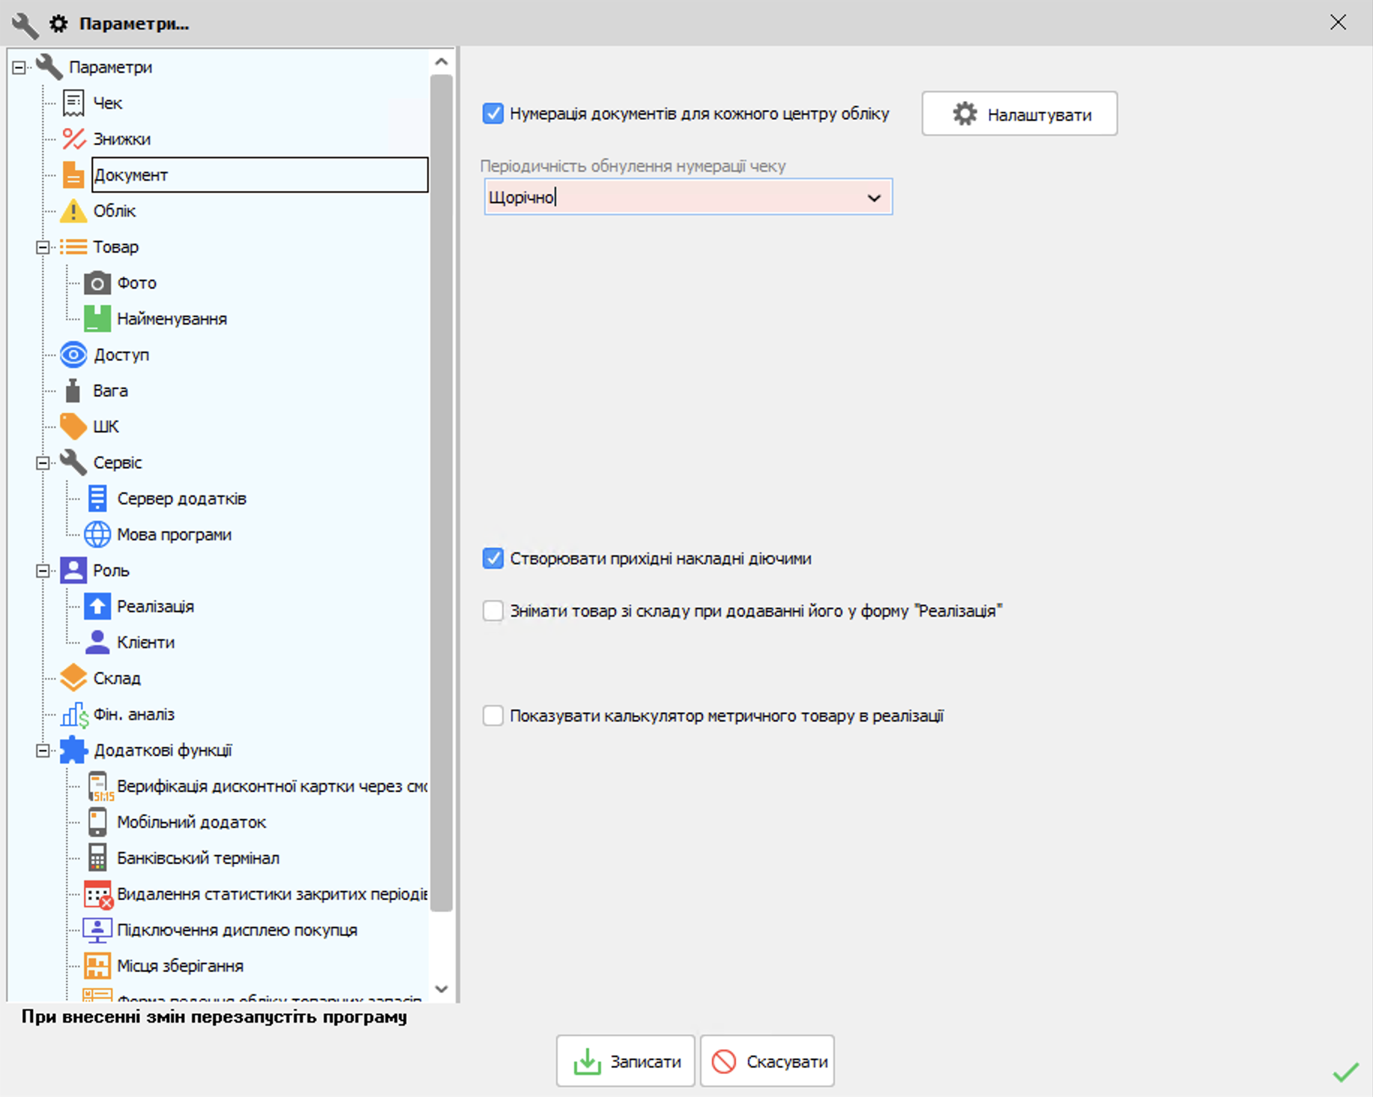Click the receipt icon next to Чек
This screenshot has height=1097, width=1373.
click(x=73, y=103)
